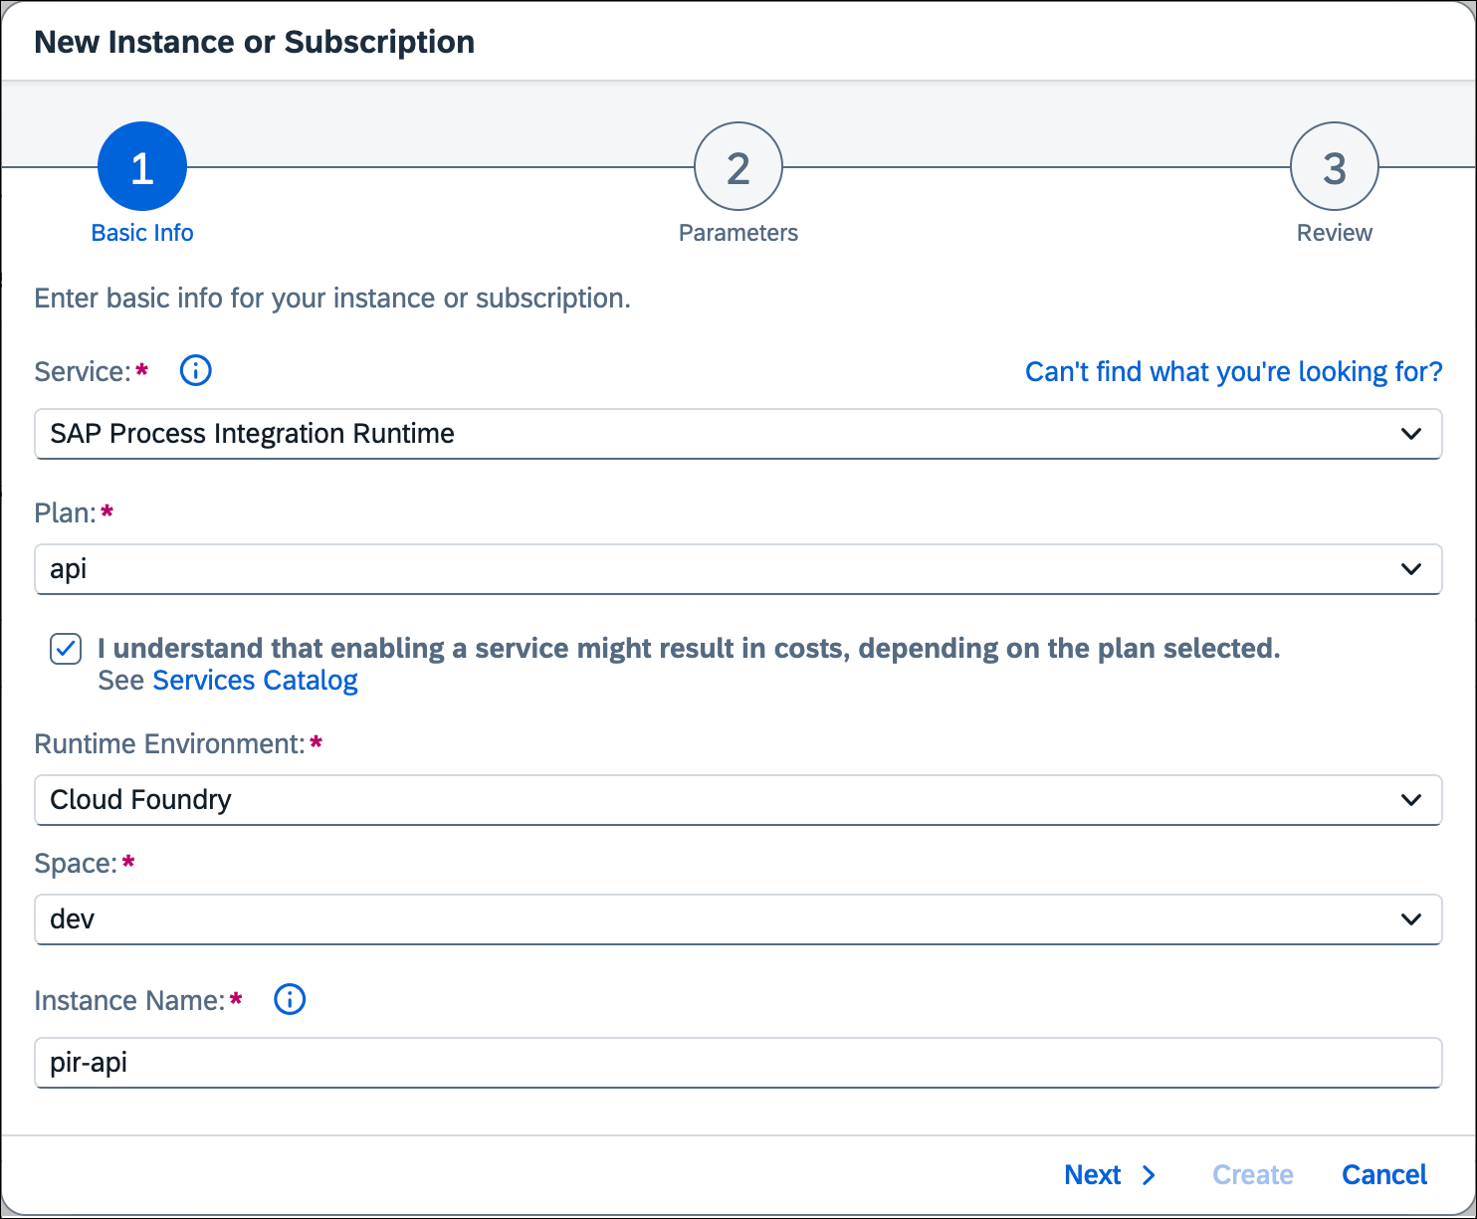Click the New Instance or Subscription title
The image size is (1477, 1219).
(255, 42)
